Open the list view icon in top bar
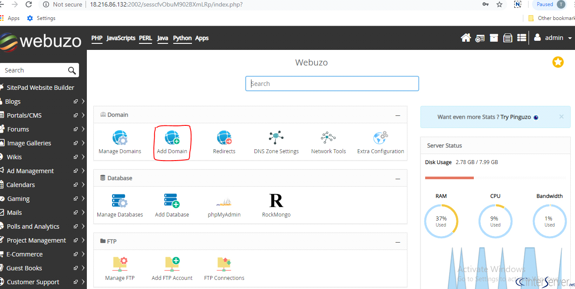 521,38
